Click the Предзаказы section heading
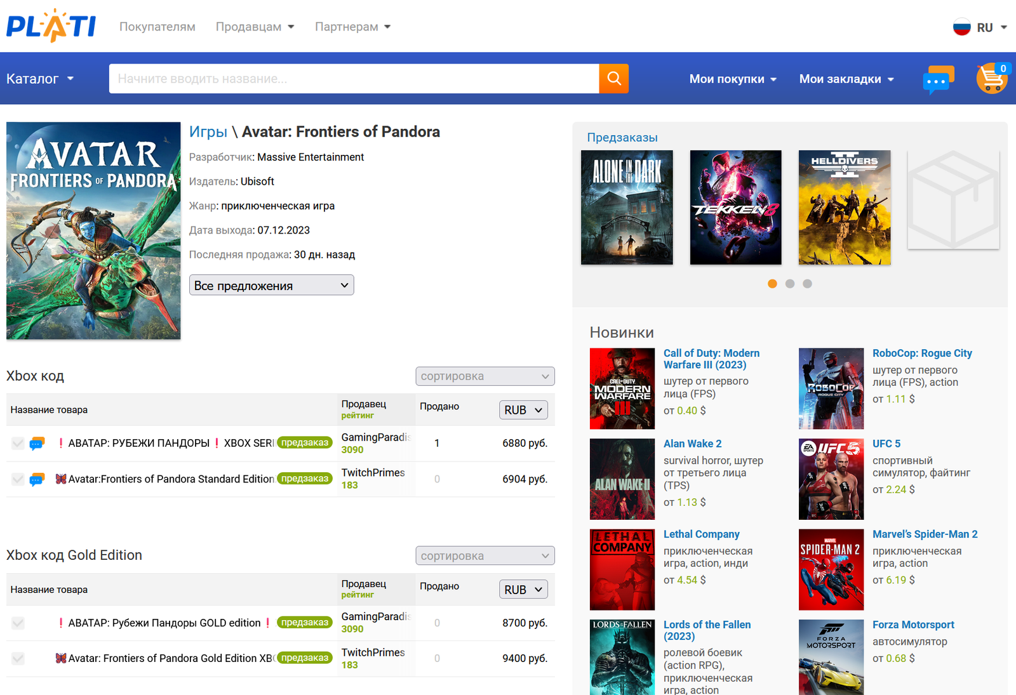Screen dimensions: 1016x695 pyautogui.click(x=622, y=138)
